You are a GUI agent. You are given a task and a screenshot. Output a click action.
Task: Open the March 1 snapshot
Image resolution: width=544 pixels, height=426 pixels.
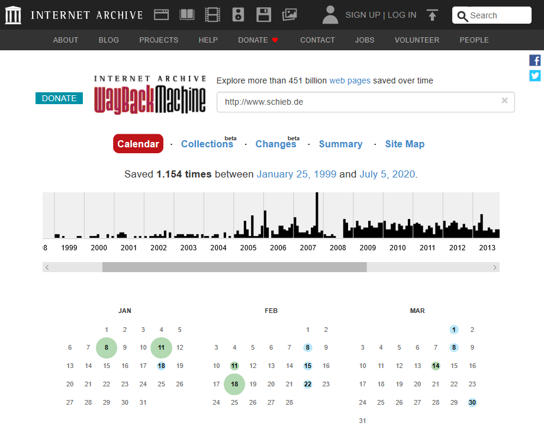tap(454, 329)
